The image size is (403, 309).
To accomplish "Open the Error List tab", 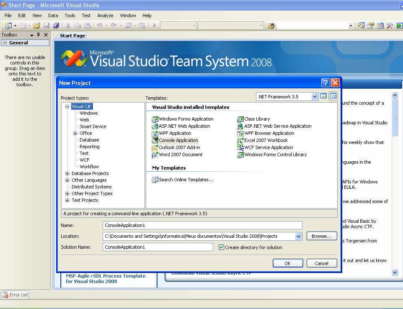I will [x=15, y=295].
